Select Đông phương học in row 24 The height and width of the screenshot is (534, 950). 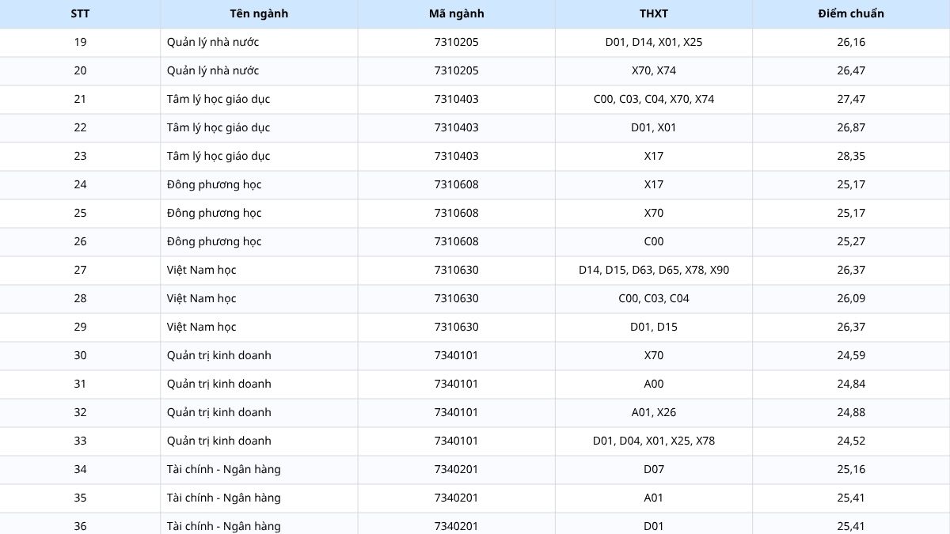(x=214, y=184)
